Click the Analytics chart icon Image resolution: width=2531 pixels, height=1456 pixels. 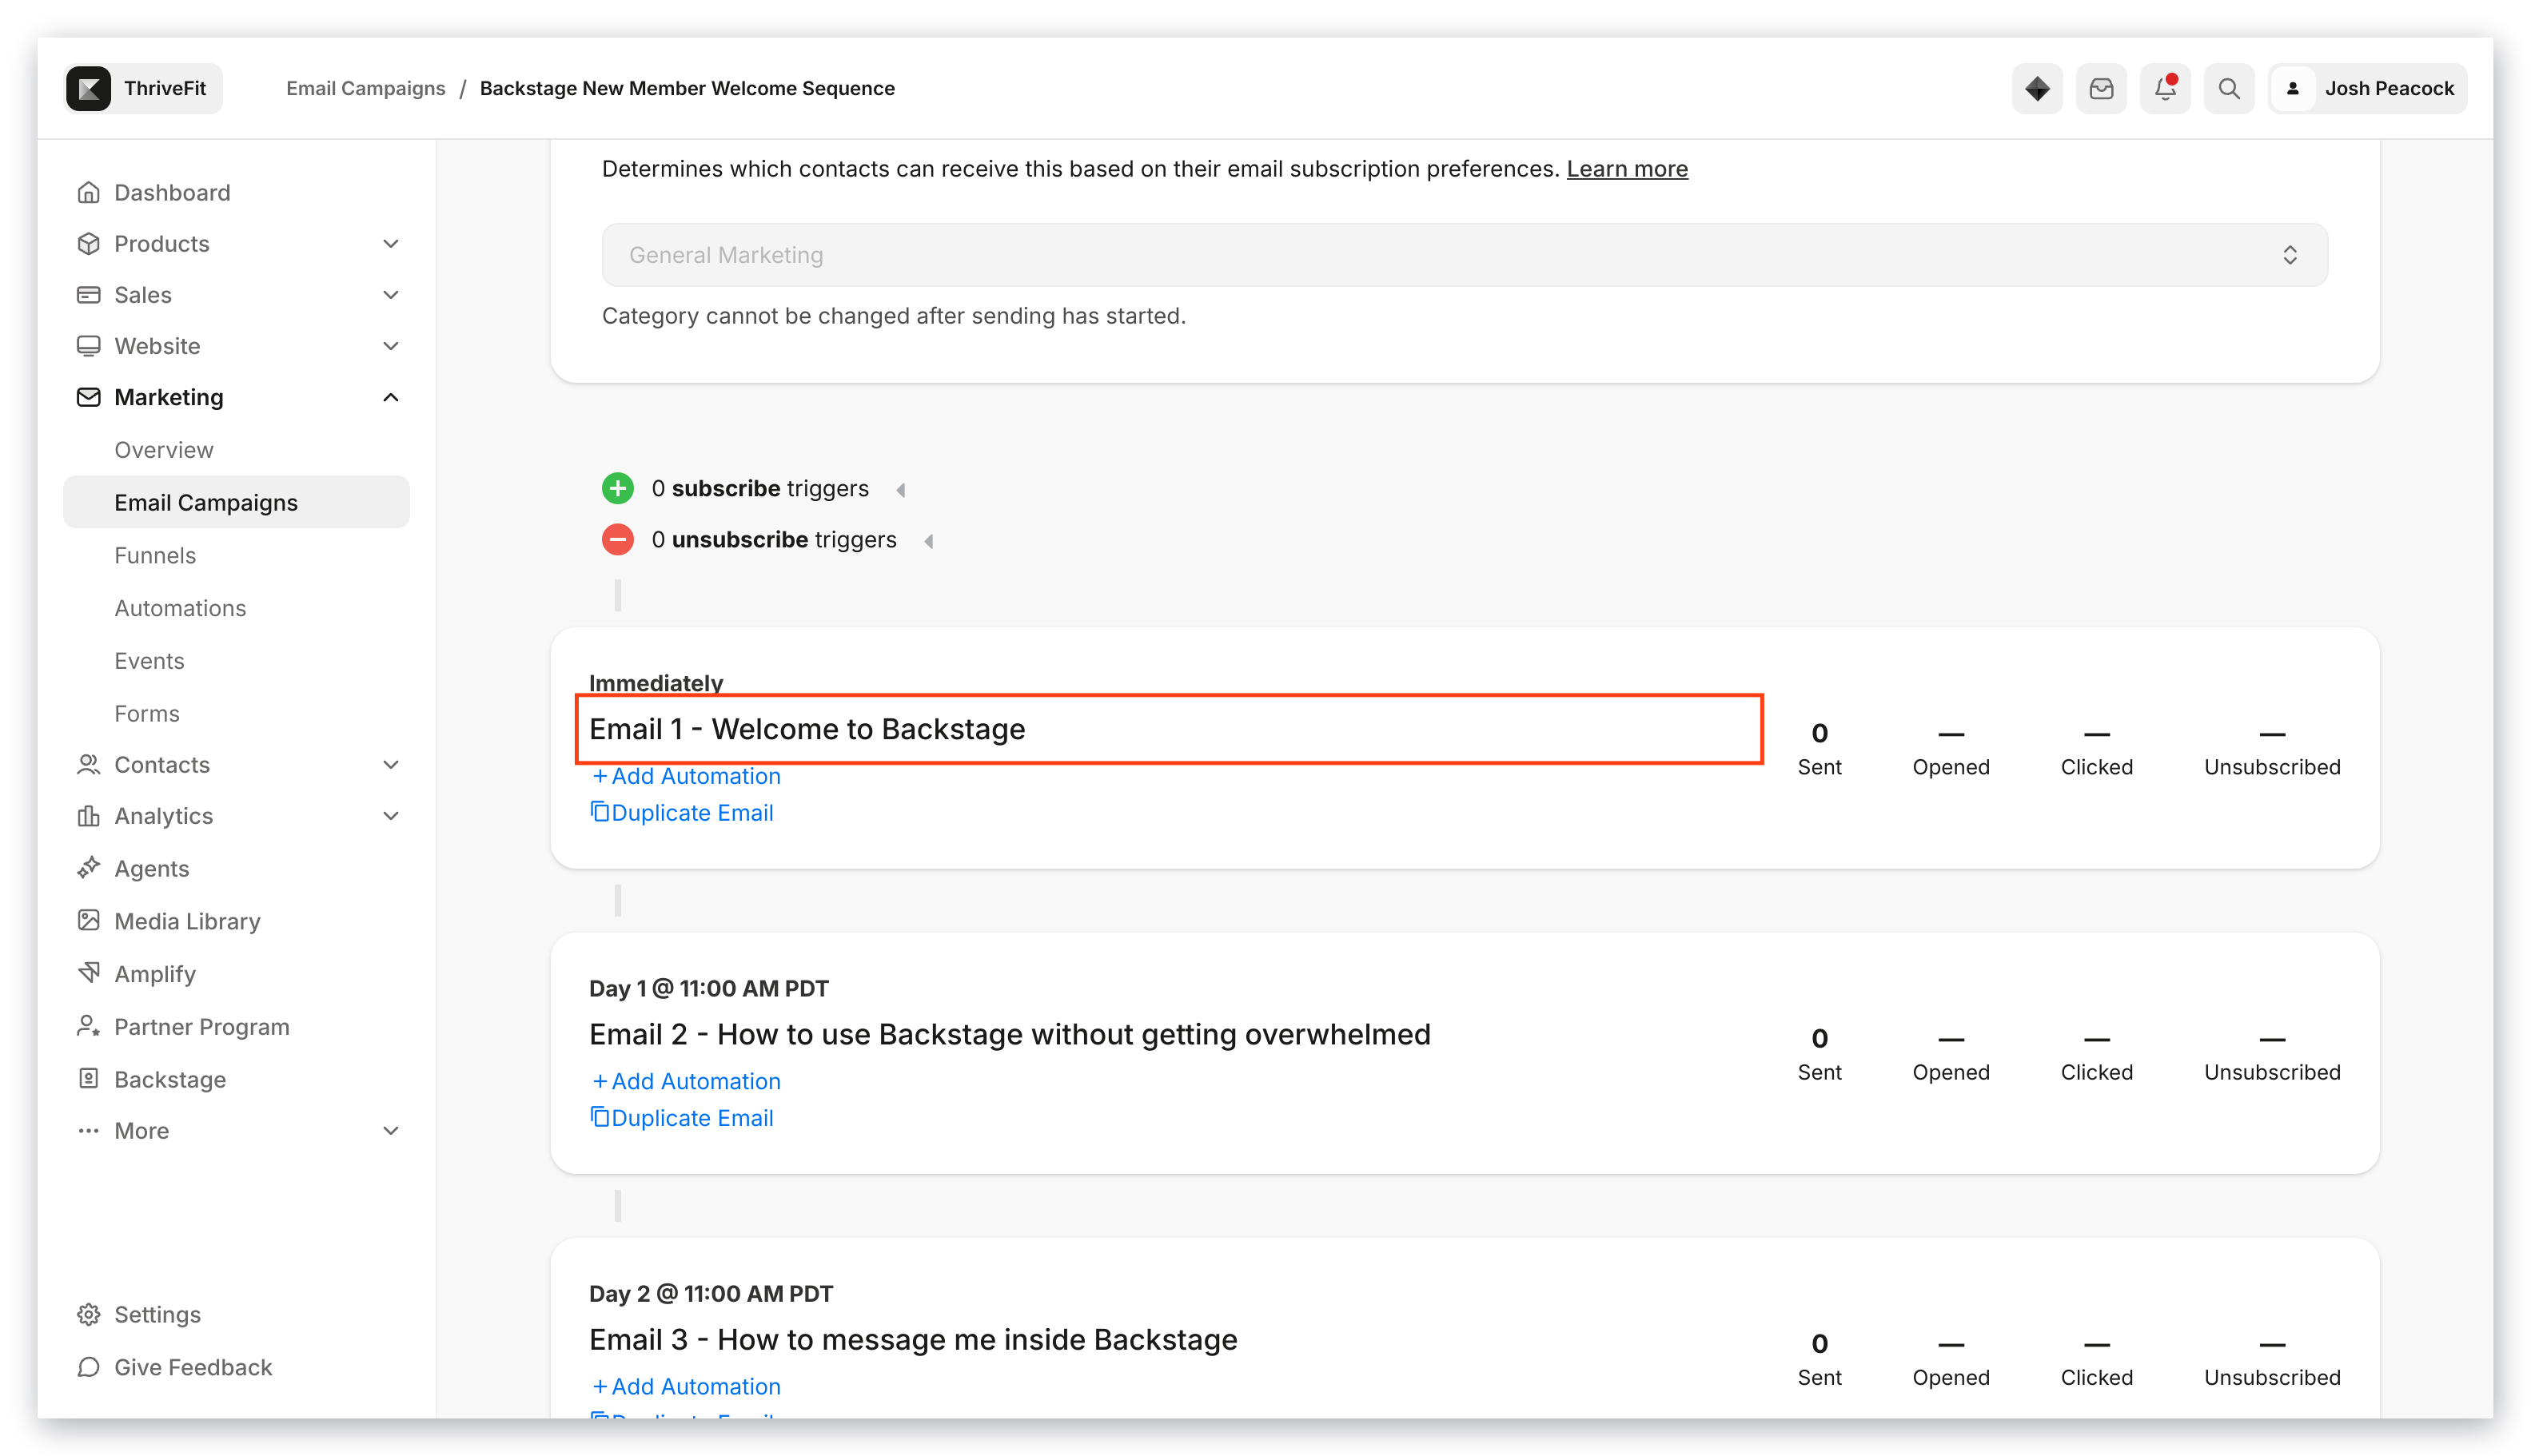click(88, 815)
